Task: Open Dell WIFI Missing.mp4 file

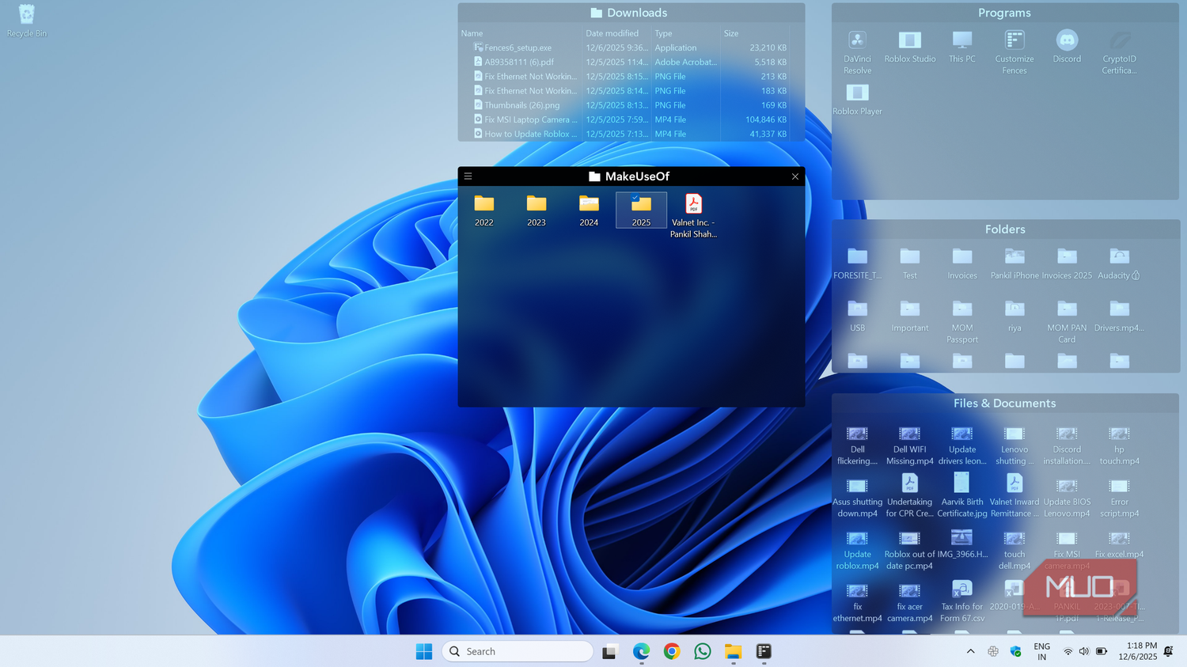Action: click(910, 445)
